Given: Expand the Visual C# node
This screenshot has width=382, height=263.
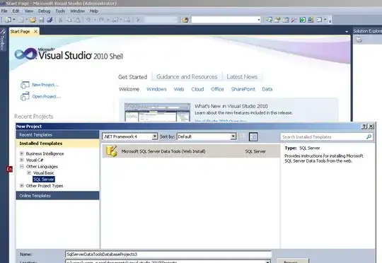Looking at the screenshot, I should click(x=22, y=160).
